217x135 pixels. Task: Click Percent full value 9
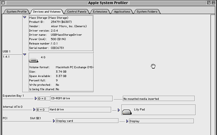click(x=57, y=81)
